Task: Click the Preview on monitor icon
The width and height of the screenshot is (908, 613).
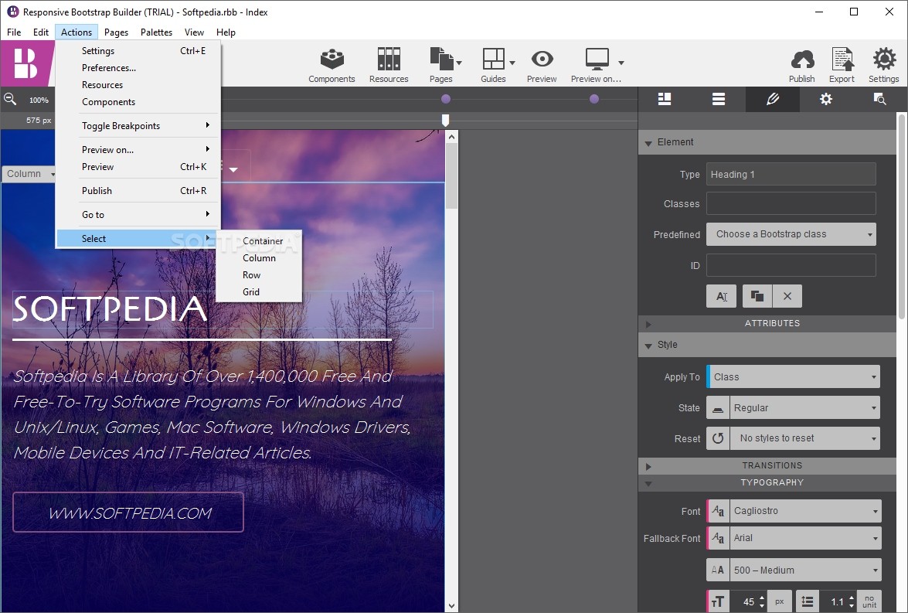Action: coord(597,59)
